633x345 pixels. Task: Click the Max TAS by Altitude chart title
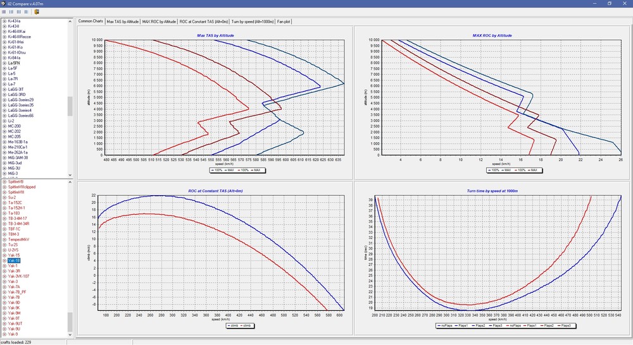pos(215,35)
